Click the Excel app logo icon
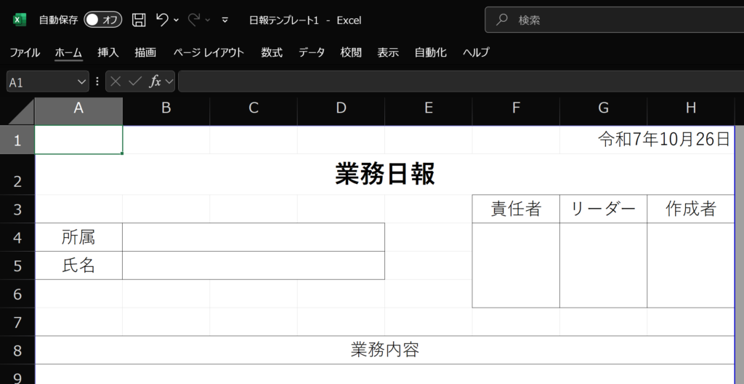 [20, 20]
